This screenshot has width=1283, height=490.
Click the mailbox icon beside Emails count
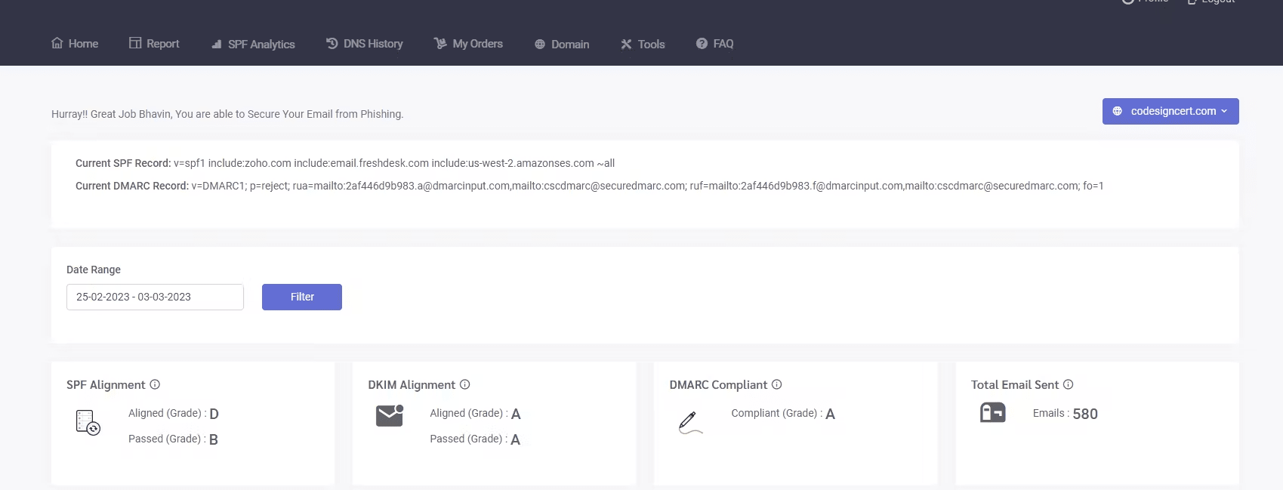pyautogui.click(x=992, y=412)
